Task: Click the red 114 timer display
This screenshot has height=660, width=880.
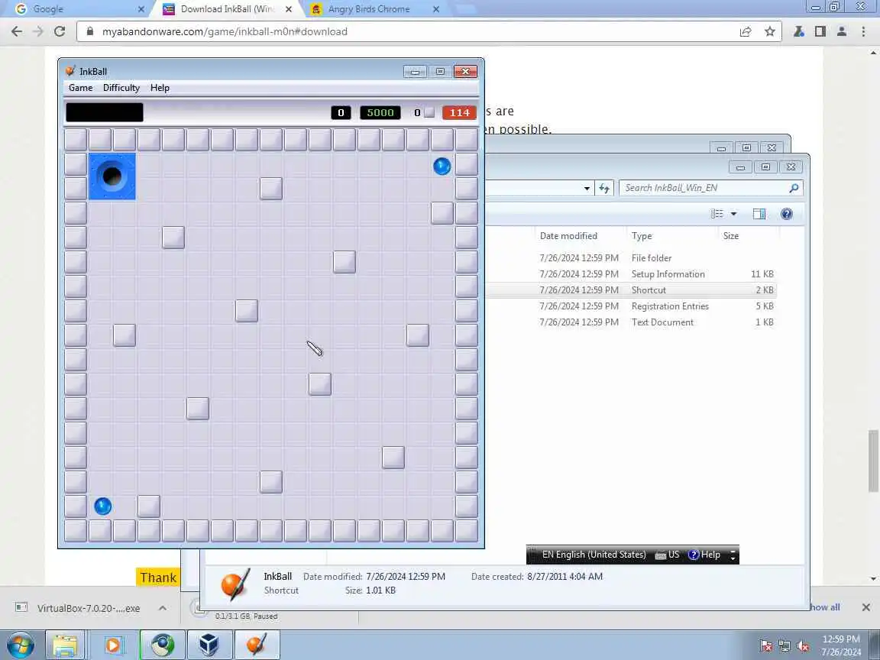Action: (459, 113)
